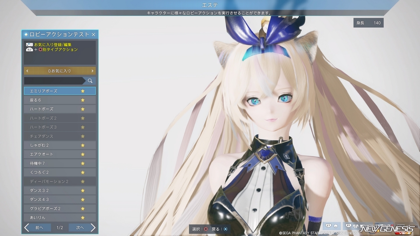This screenshot has height=236, width=420.
Task: Toggle favorite star on ダンス32
Action: coord(83,191)
